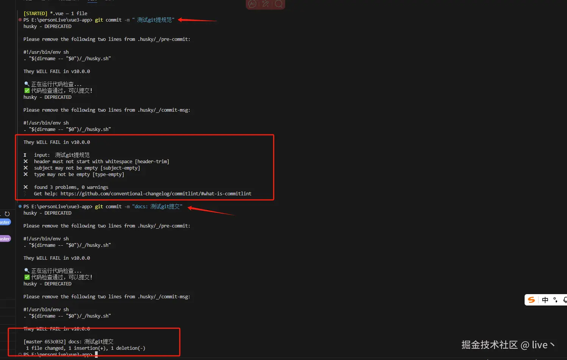The width and height of the screenshot is (567, 360).
Task: Click the [master 653c032] commit result line
Action: click(x=69, y=341)
